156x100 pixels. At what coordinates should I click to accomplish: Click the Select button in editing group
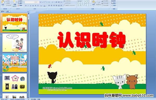(x=114, y=5)
